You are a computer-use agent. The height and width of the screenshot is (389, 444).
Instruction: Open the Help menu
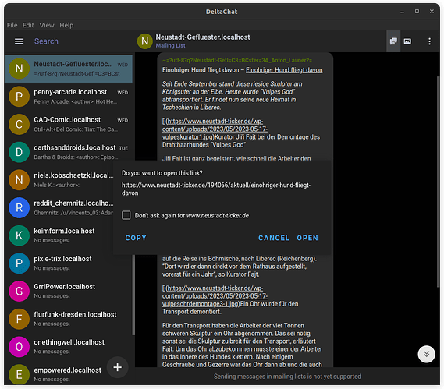pos(66,25)
